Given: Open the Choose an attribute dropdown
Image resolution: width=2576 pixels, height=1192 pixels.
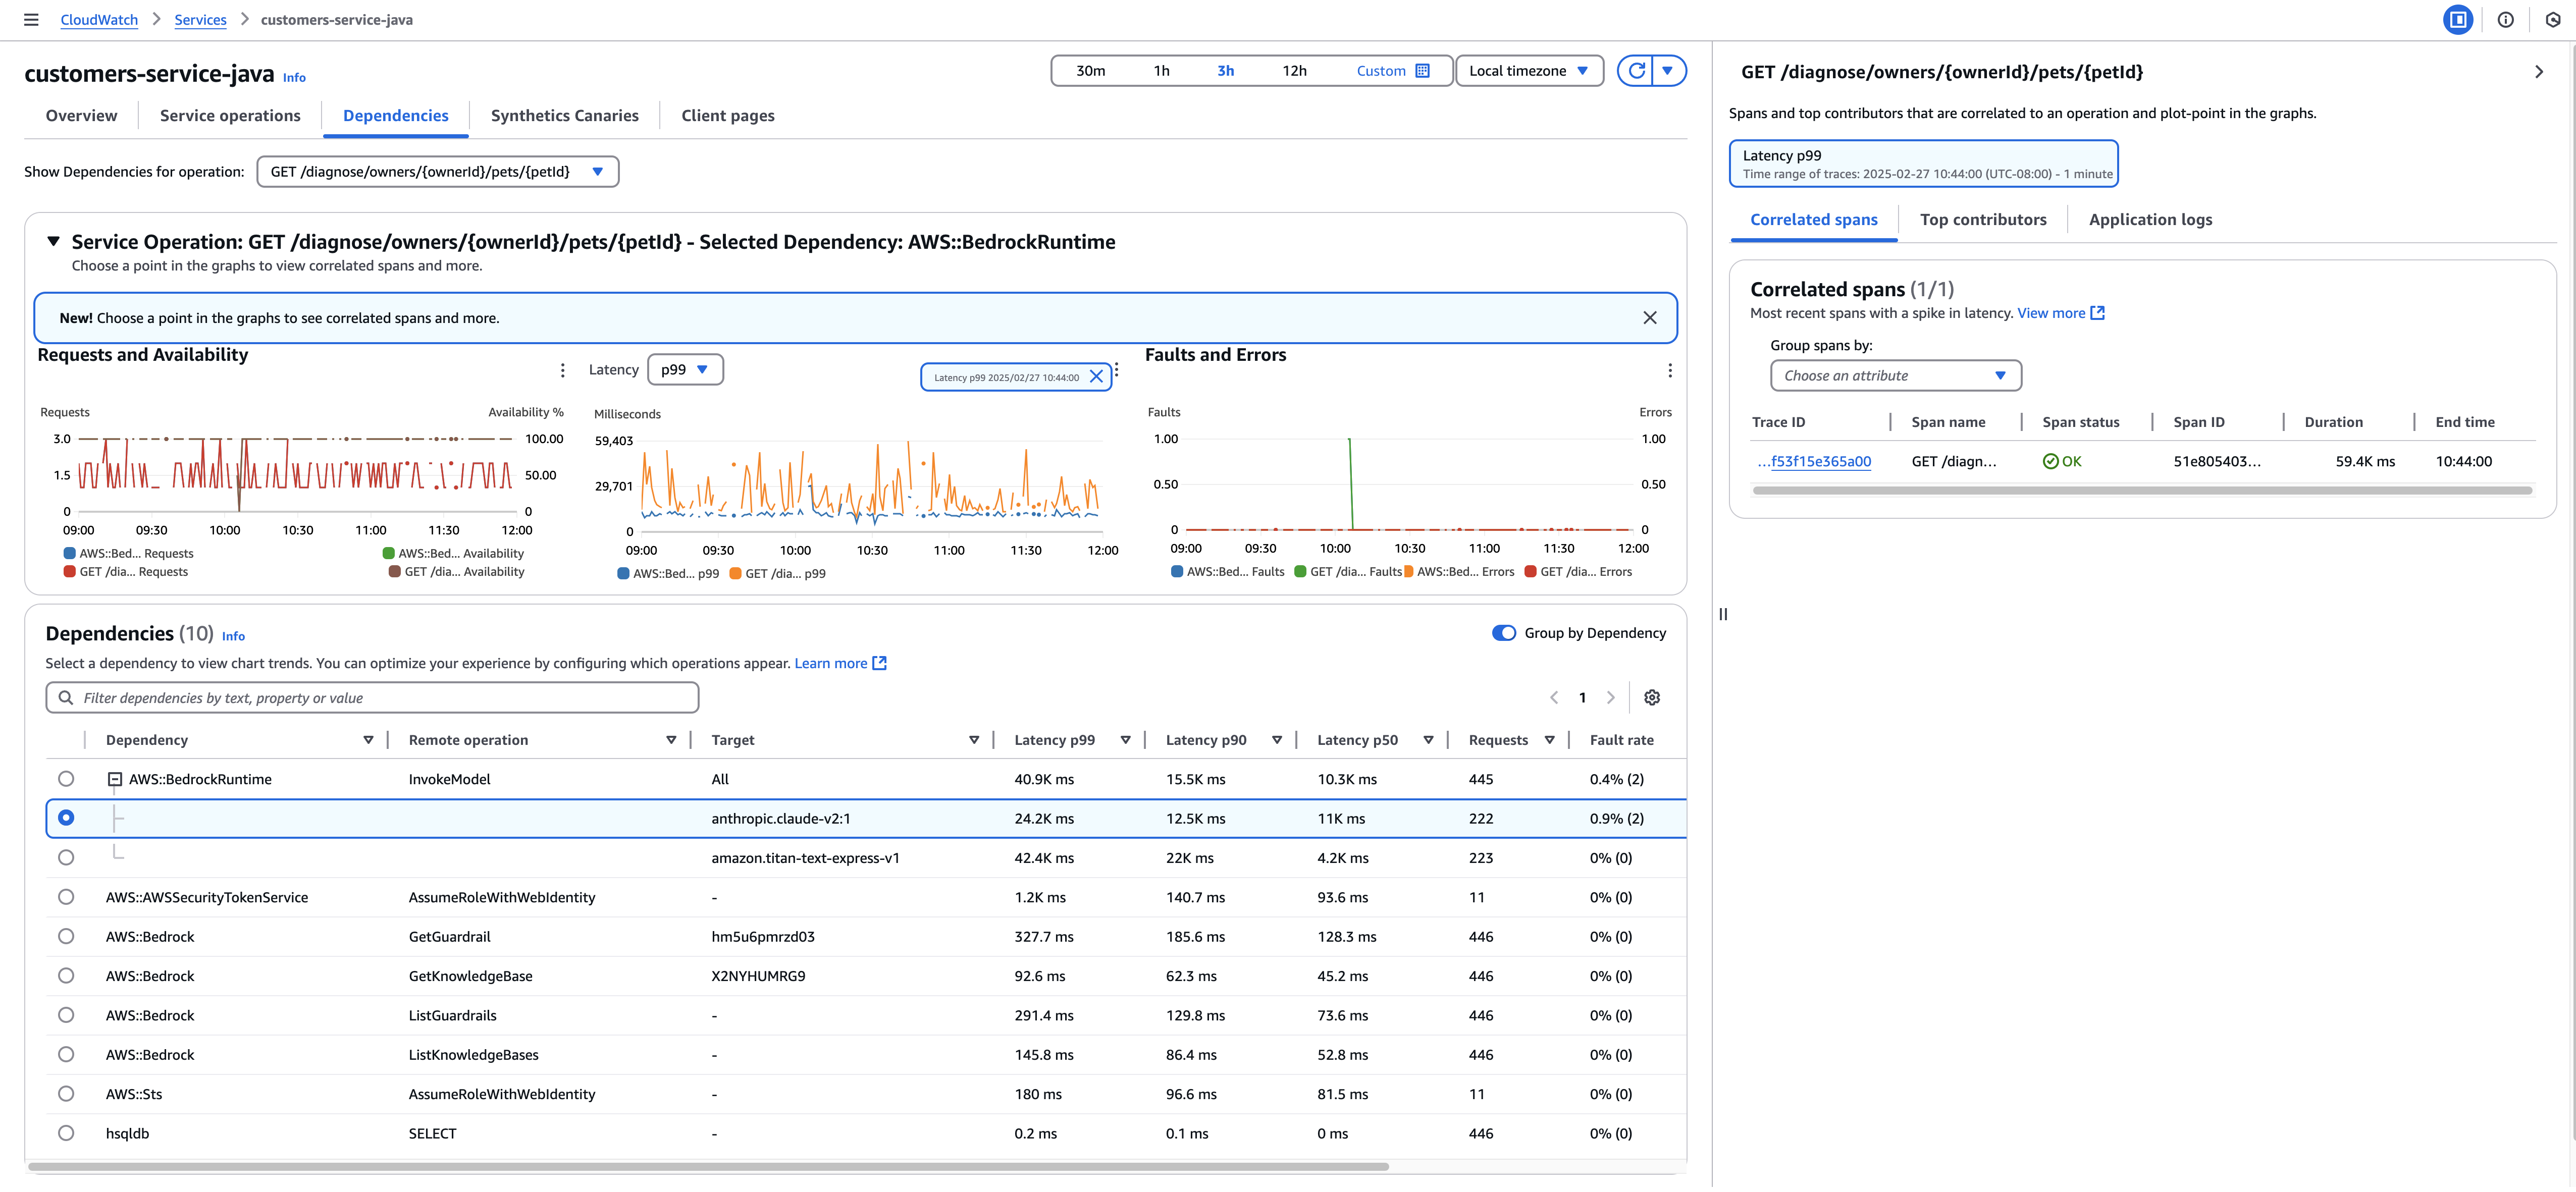Looking at the screenshot, I should click(1895, 375).
